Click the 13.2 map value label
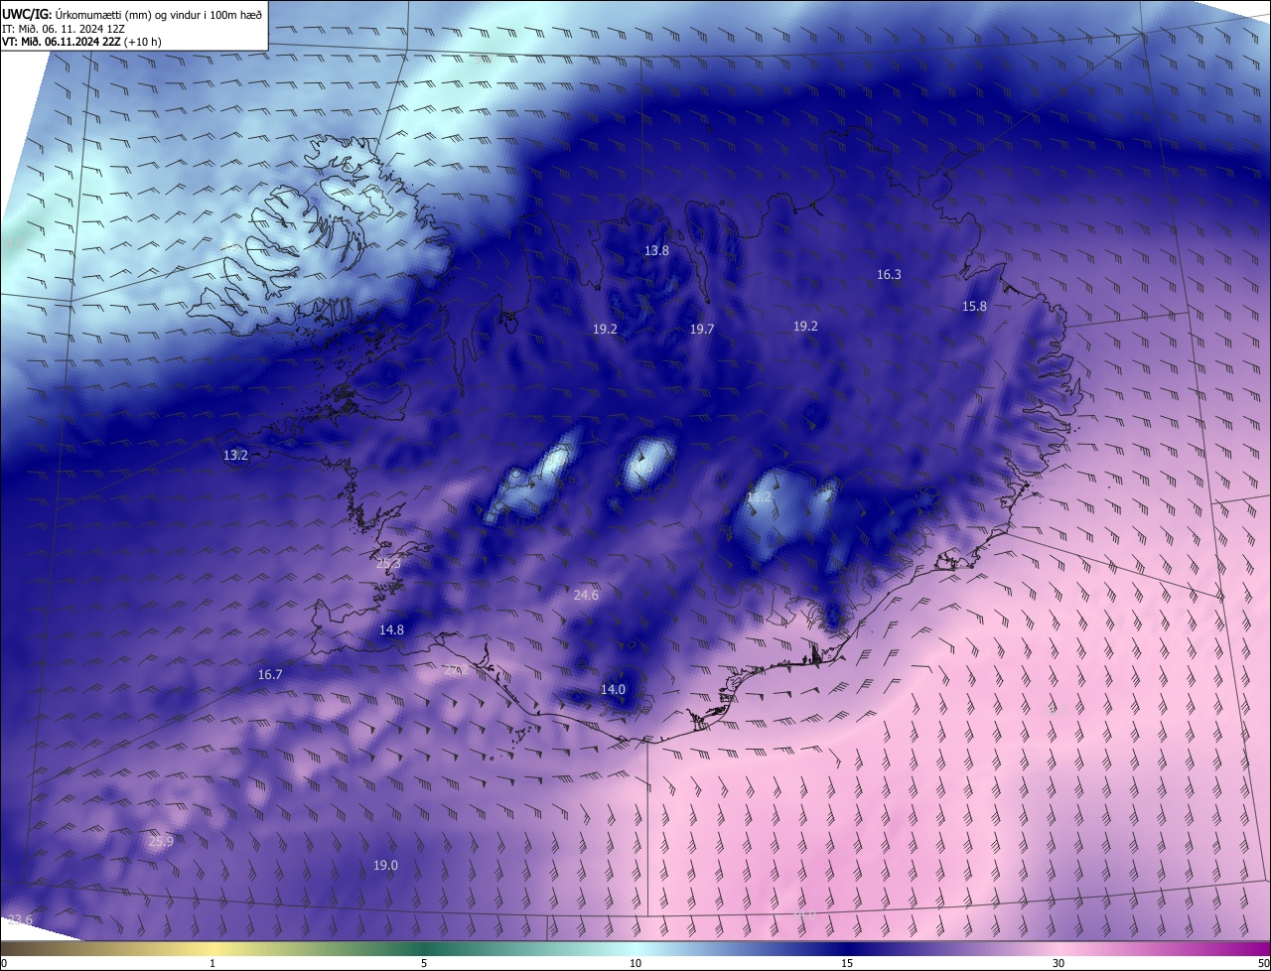 (x=235, y=456)
